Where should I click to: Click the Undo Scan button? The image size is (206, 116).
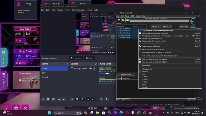[184, 26]
